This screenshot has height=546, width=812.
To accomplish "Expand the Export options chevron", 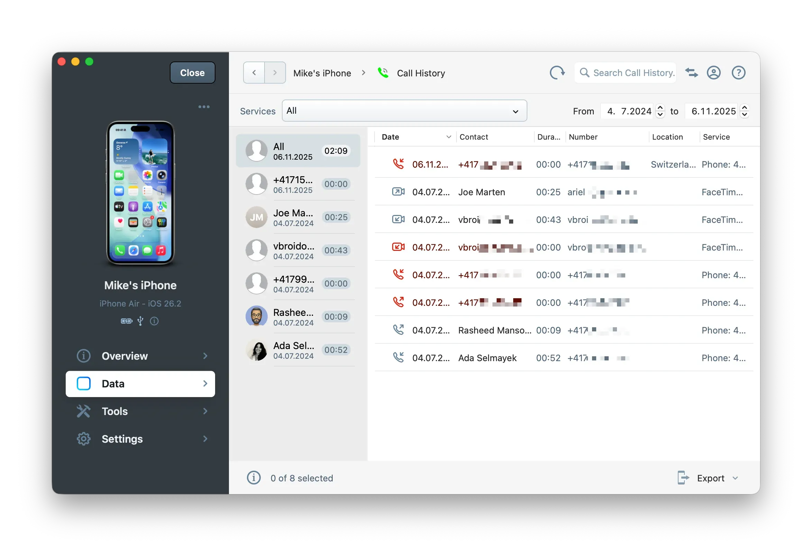I will [735, 478].
